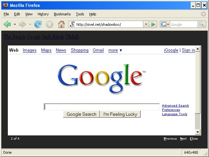
Task: Open the iGoogle link
Action: point(171,50)
